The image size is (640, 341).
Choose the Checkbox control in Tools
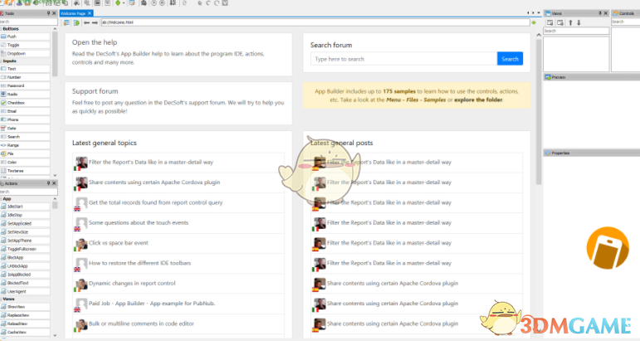[x=25, y=103]
